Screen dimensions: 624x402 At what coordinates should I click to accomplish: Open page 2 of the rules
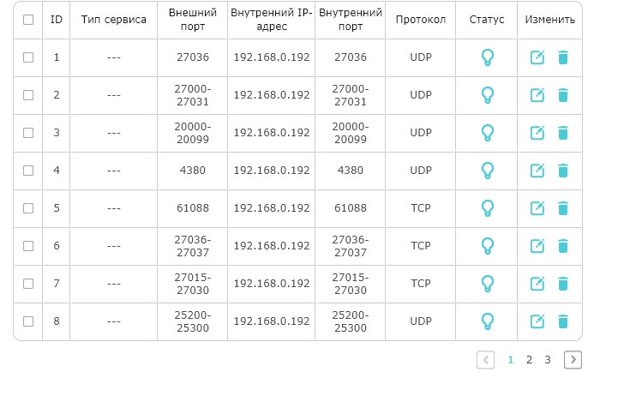(x=529, y=360)
